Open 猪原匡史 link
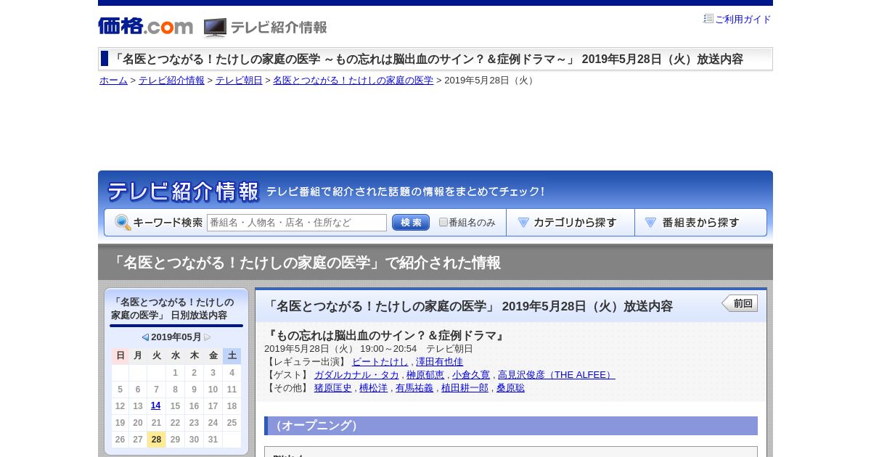The height and width of the screenshot is (457, 871). [333, 388]
